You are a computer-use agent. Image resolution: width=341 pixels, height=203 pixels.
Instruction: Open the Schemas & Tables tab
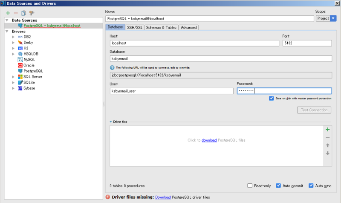click(x=161, y=27)
